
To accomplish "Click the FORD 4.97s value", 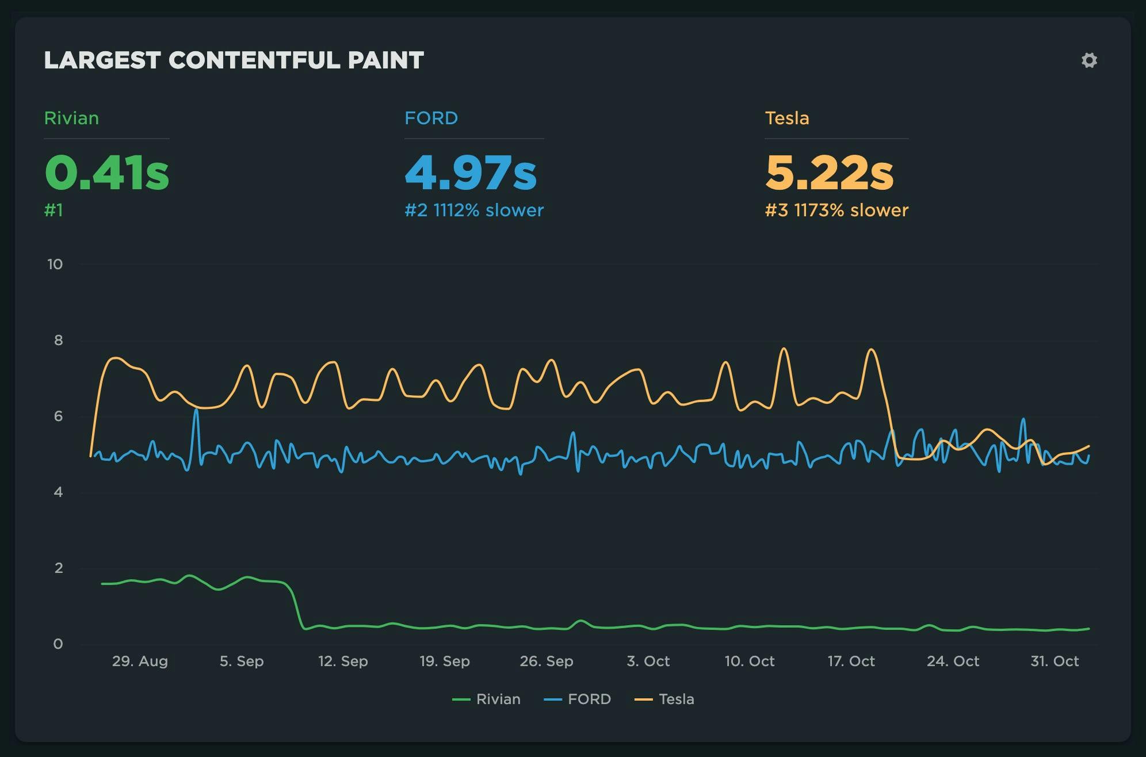I will click(x=469, y=174).
